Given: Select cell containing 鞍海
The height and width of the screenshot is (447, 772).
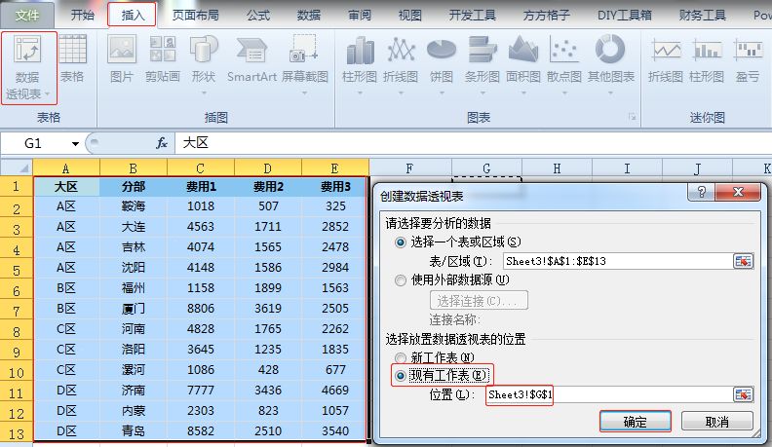Looking at the screenshot, I should point(133,206).
